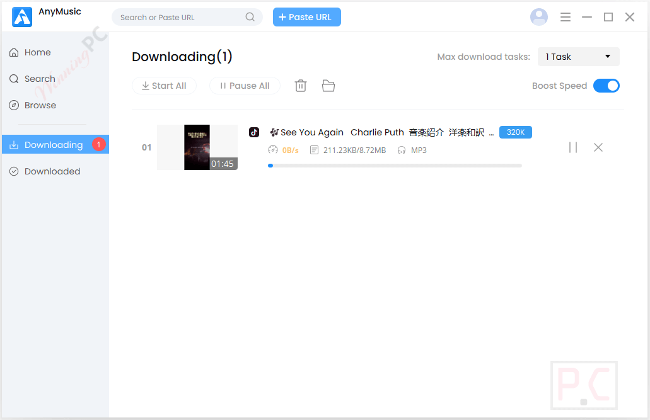Pause the See You Again download
The height and width of the screenshot is (420, 650).
pyautogui.click(x=573, y=147)
